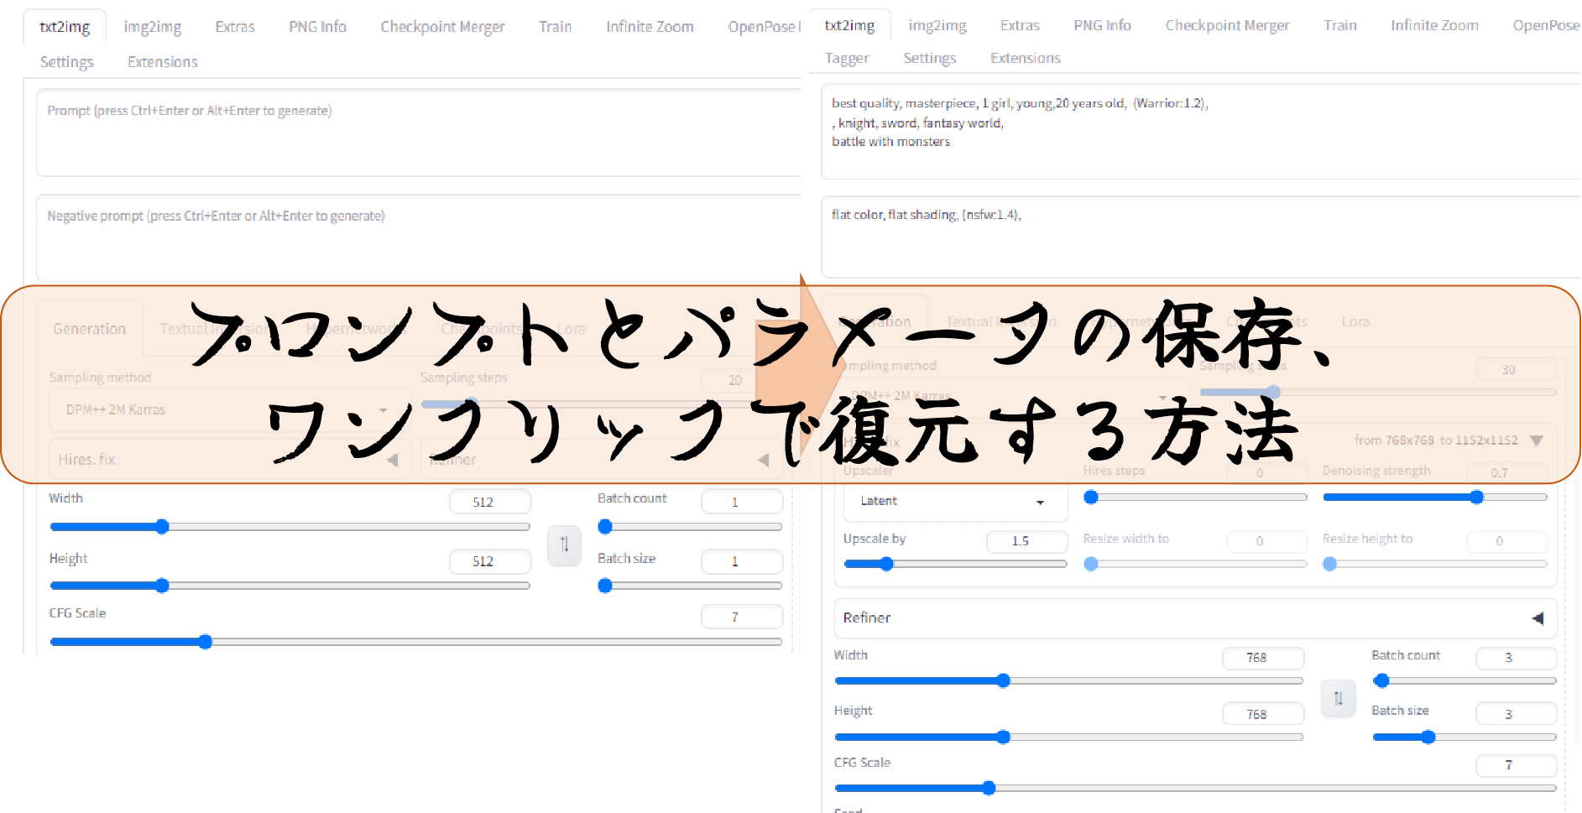The width and height of the screenshot is (1582, 813).
Task: Adjust Batch size slider in left panel
Action: pos(690,586)
